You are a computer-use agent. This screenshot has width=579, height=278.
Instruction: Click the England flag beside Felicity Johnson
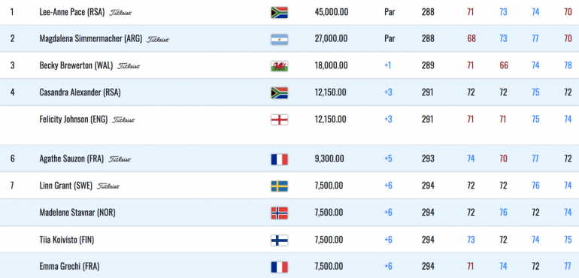(x=279, y=119)
